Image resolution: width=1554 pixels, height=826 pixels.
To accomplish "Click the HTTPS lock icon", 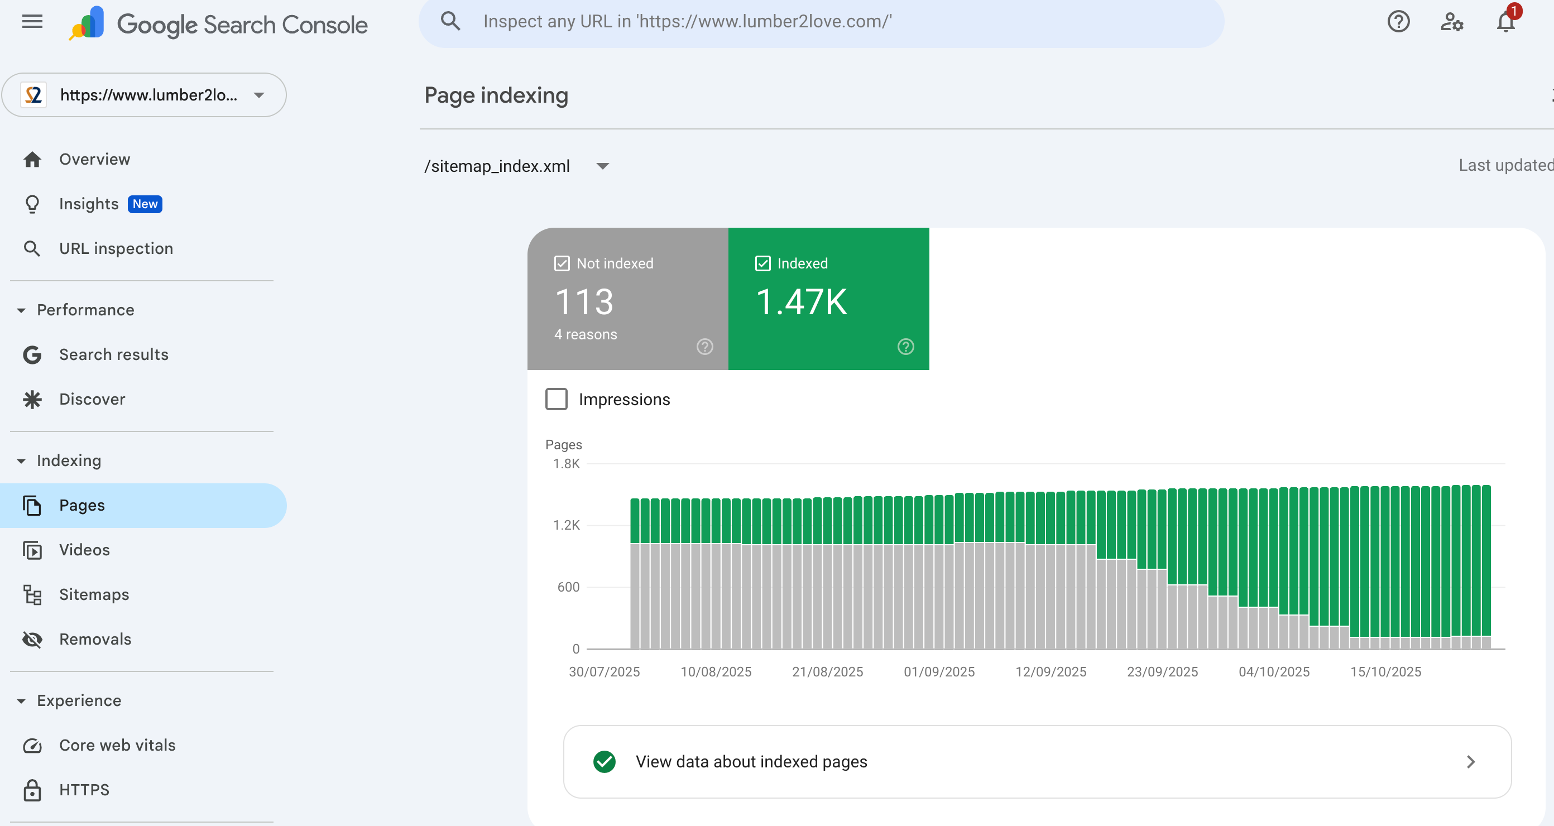I will point(32,790).
